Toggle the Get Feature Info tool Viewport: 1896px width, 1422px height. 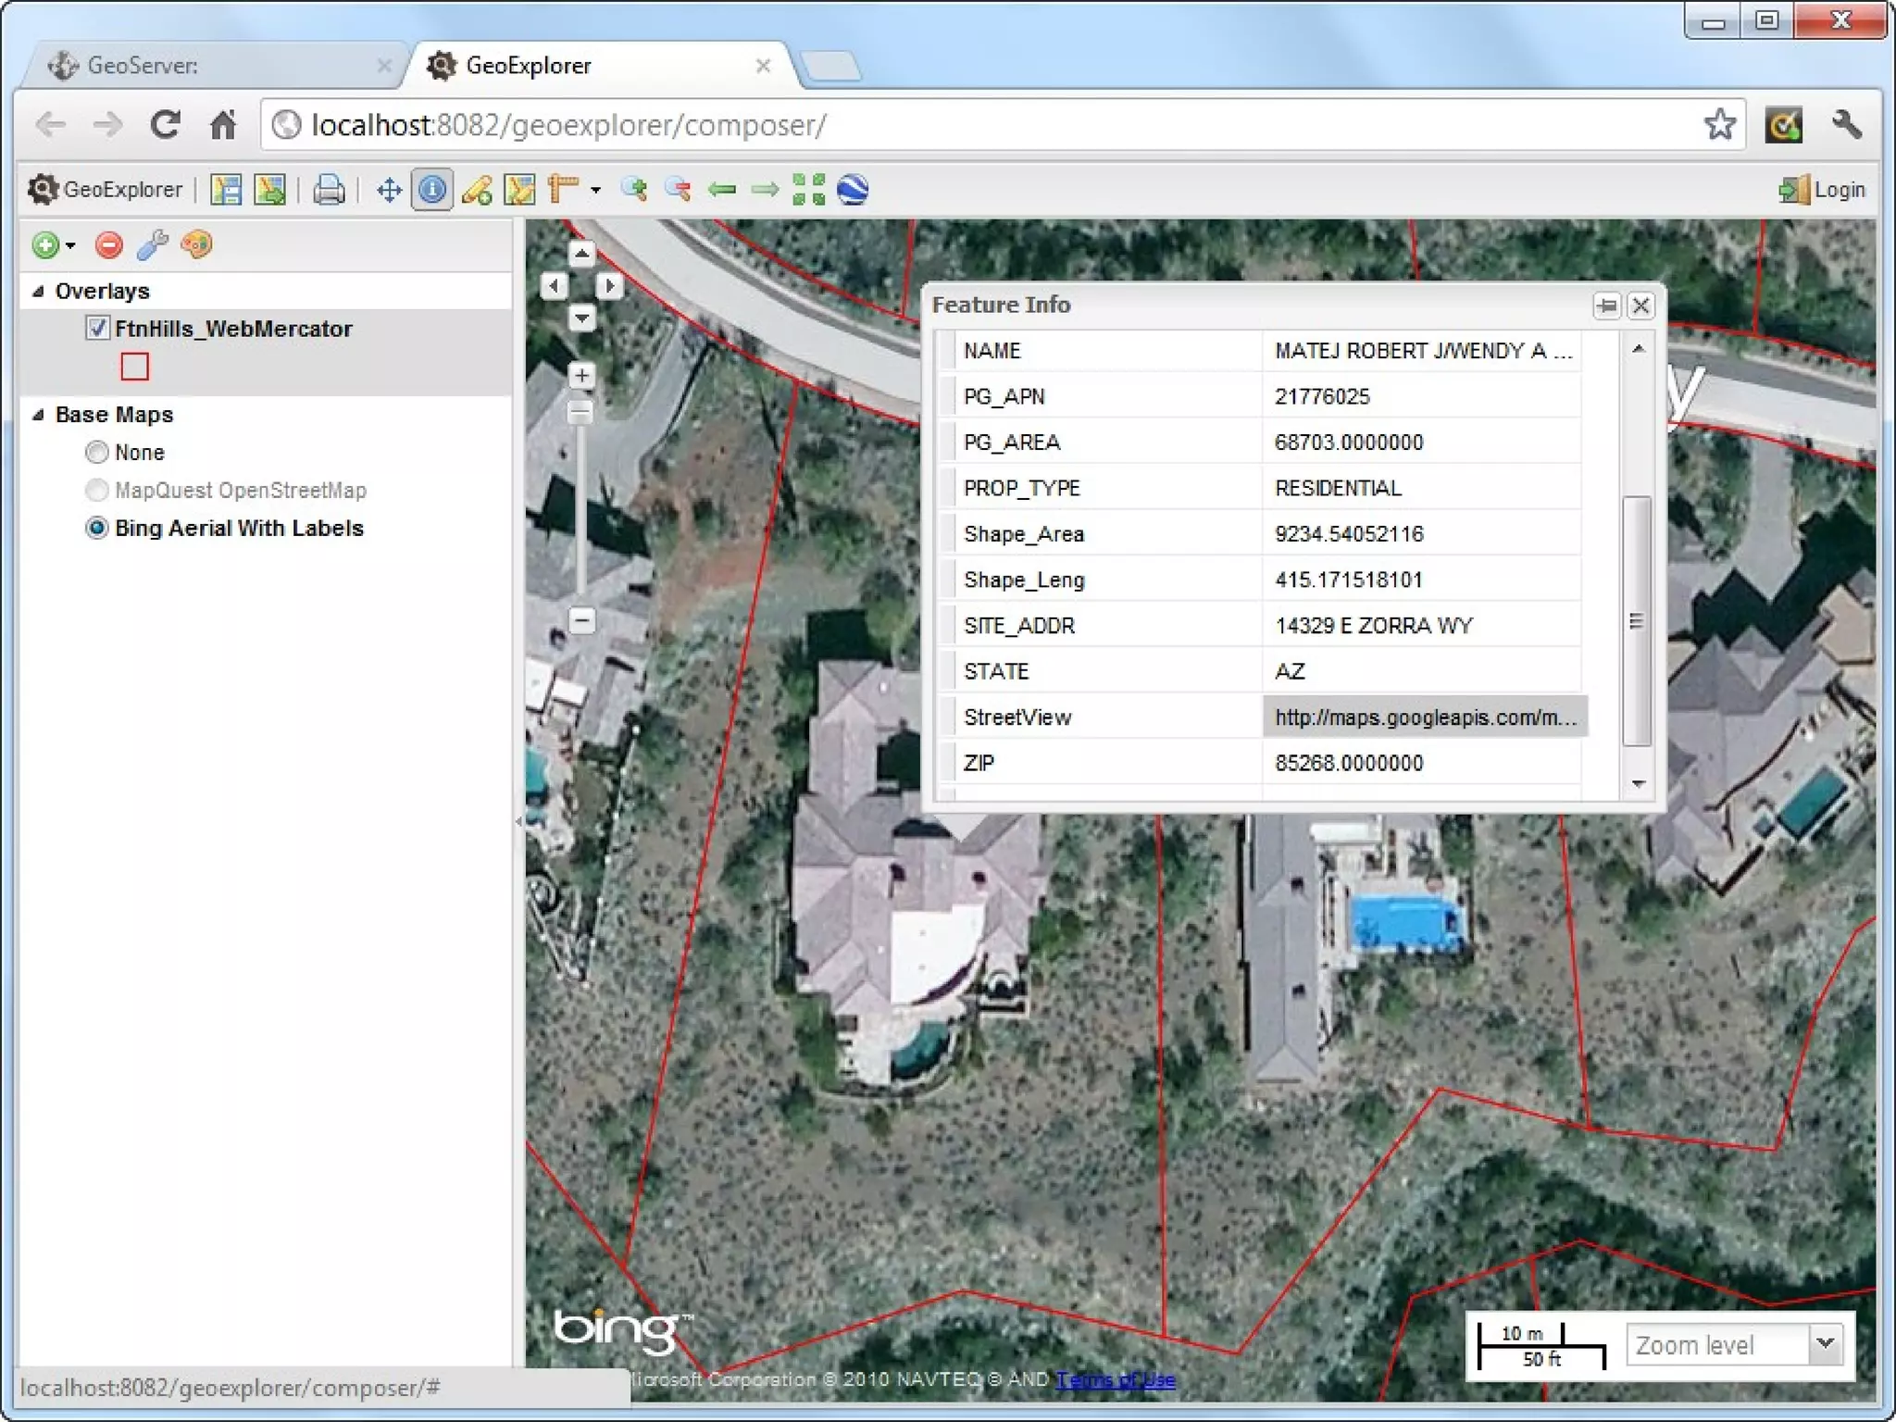[x=431, y=190]
